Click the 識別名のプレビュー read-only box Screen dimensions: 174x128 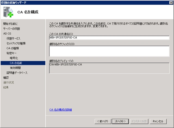109,68
